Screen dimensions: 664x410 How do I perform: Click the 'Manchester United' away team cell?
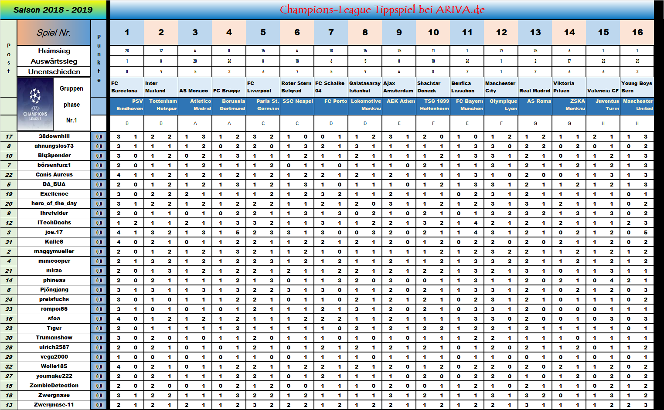click(x=637, y=106)
